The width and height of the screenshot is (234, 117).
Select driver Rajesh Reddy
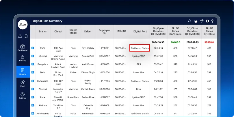coord(88,82)
